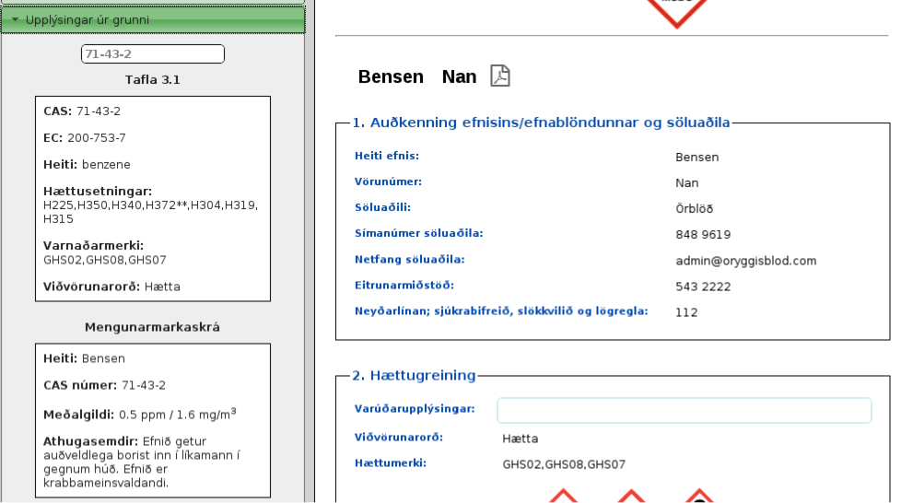Select the third GHS pictogram with black symbol

[699, 496]
